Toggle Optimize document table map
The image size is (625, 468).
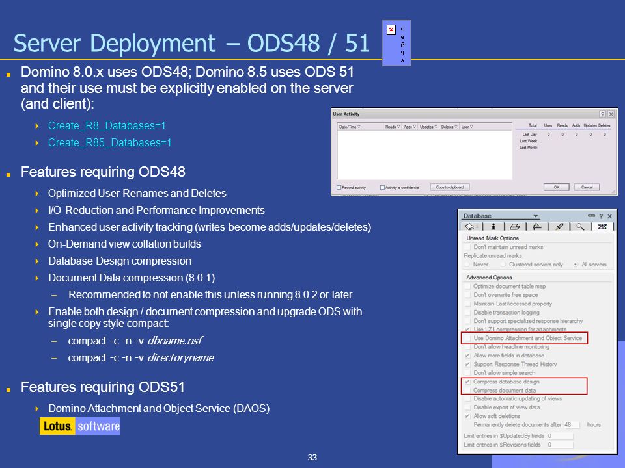click(x=468, y=286)
